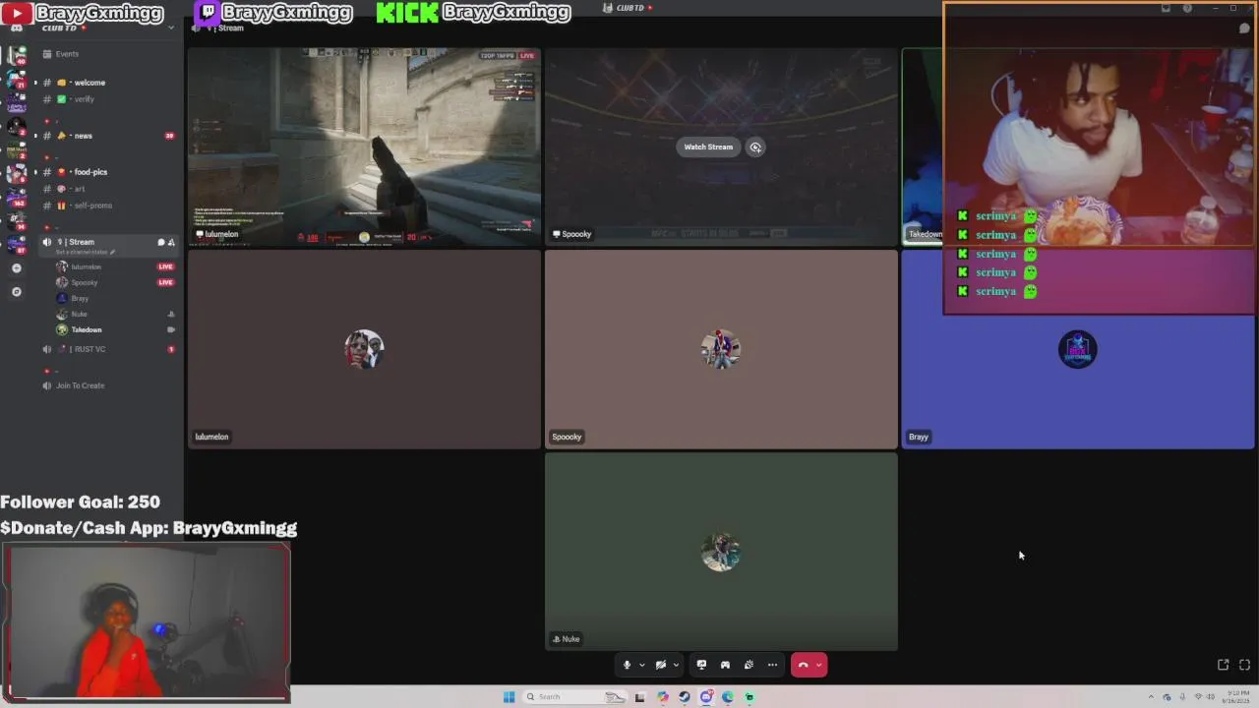
Task: Disconnect from the call with red hang-up button
Action: [x=803, y=665]
